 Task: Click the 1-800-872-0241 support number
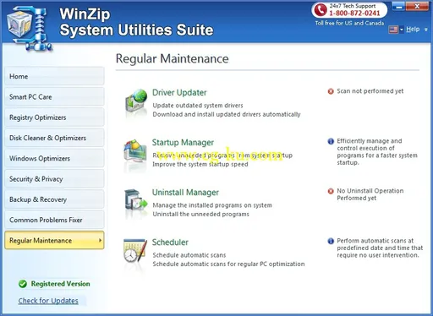[x=354, y=13]
